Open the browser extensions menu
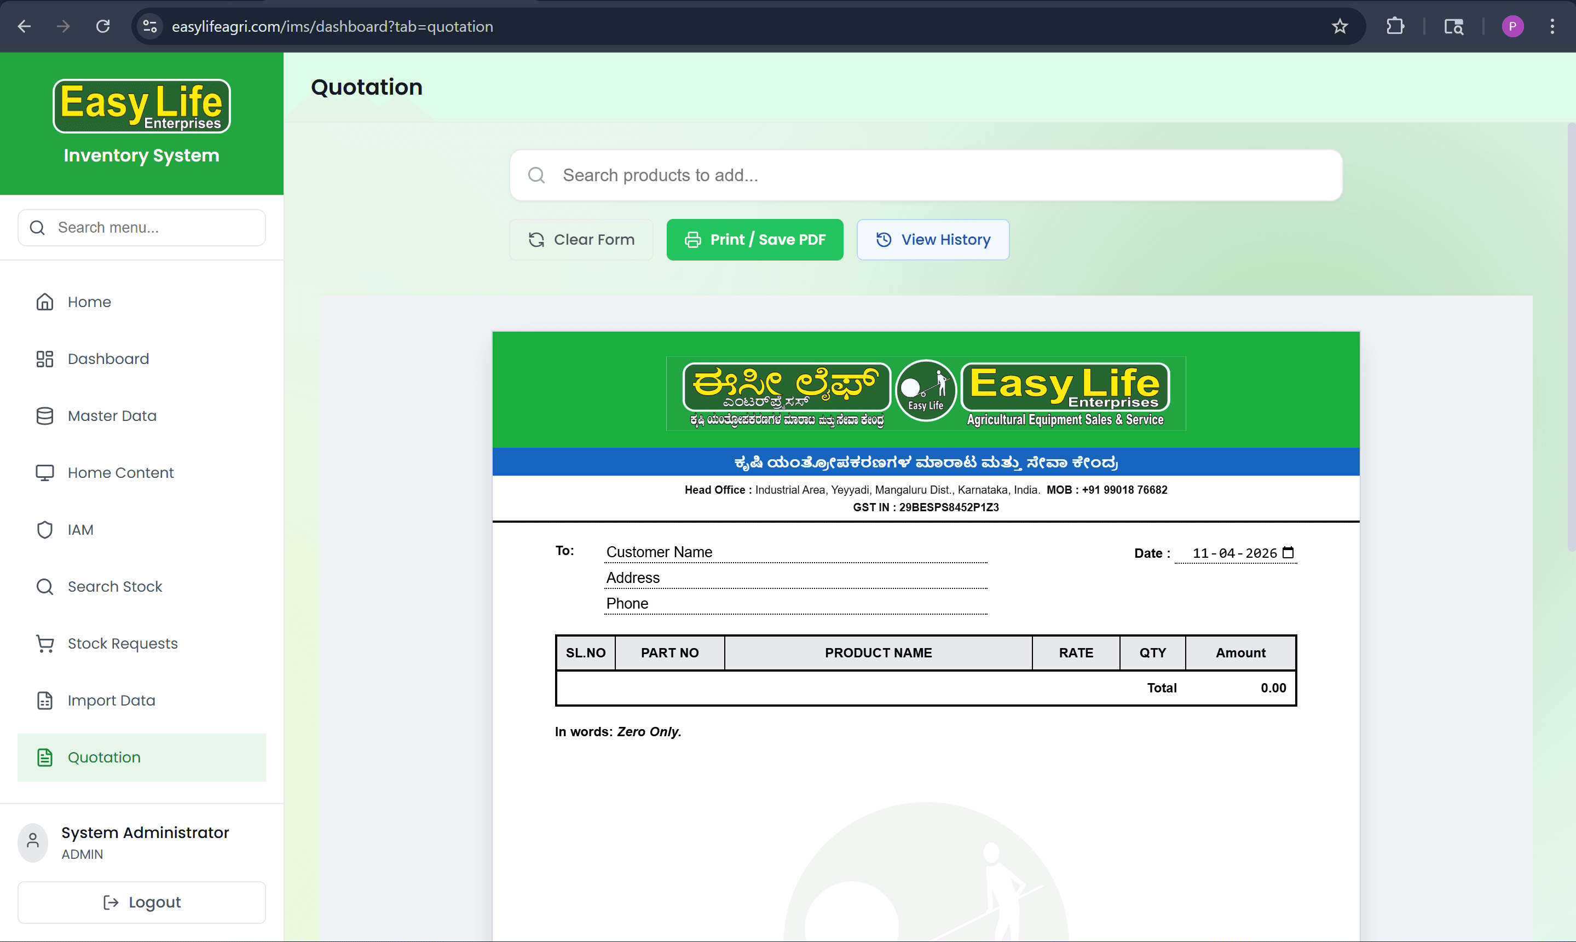Screen dimensions: 1576x942 tap(1395, 26)
